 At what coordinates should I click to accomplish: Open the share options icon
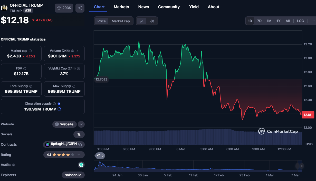[80, 8]
